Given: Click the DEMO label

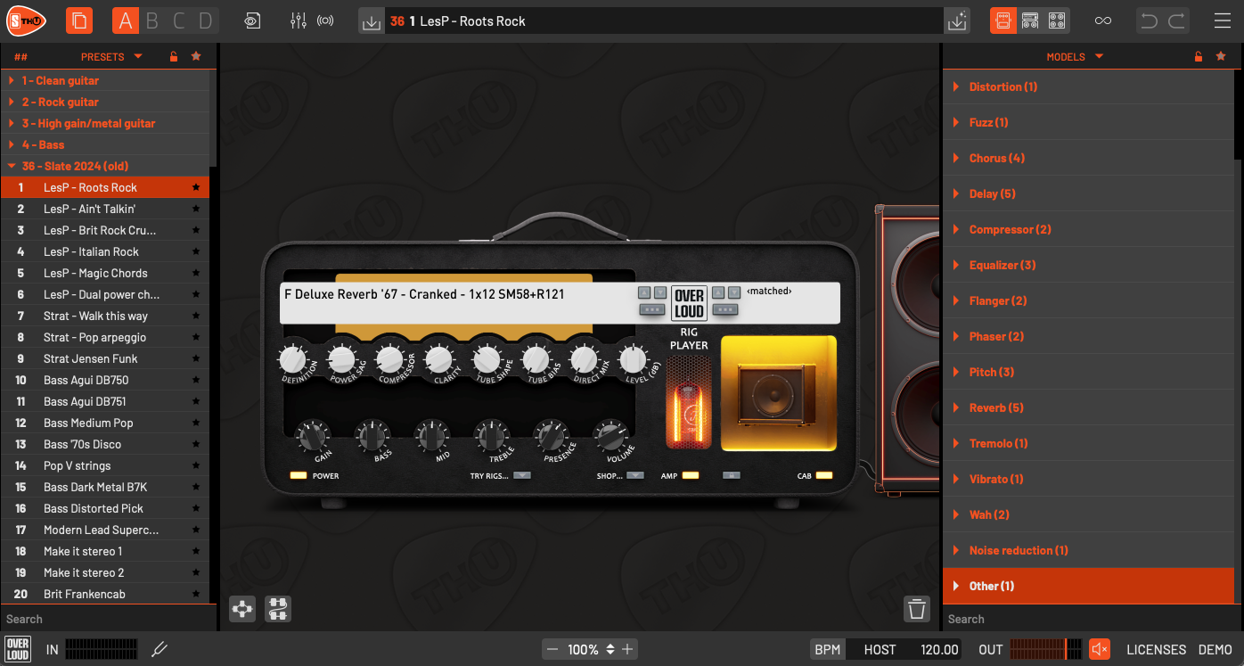Looking at the screenshot, I should click(x=1215, y=649).
